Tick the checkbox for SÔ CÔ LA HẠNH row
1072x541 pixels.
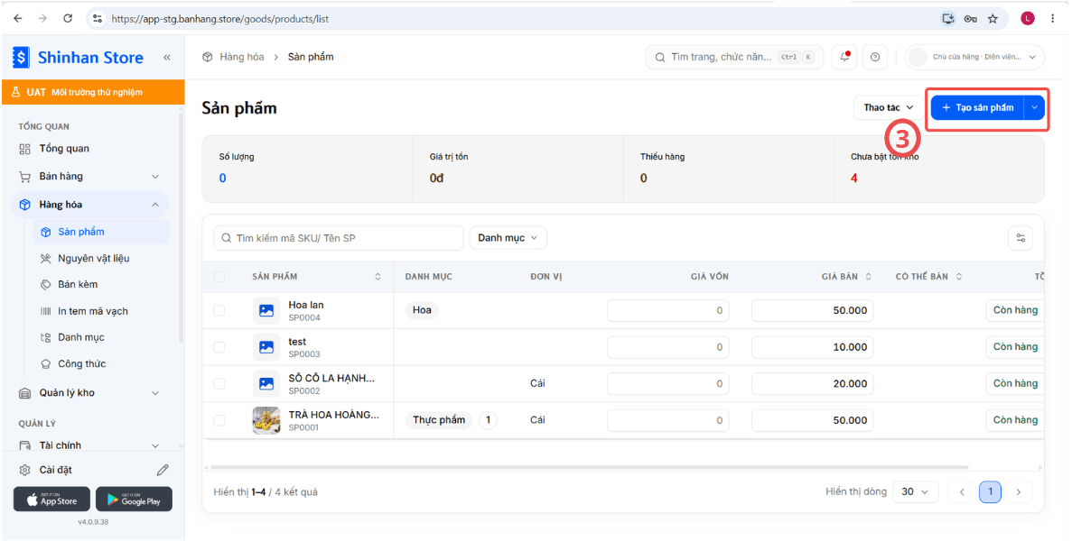(x=219, y=383)
